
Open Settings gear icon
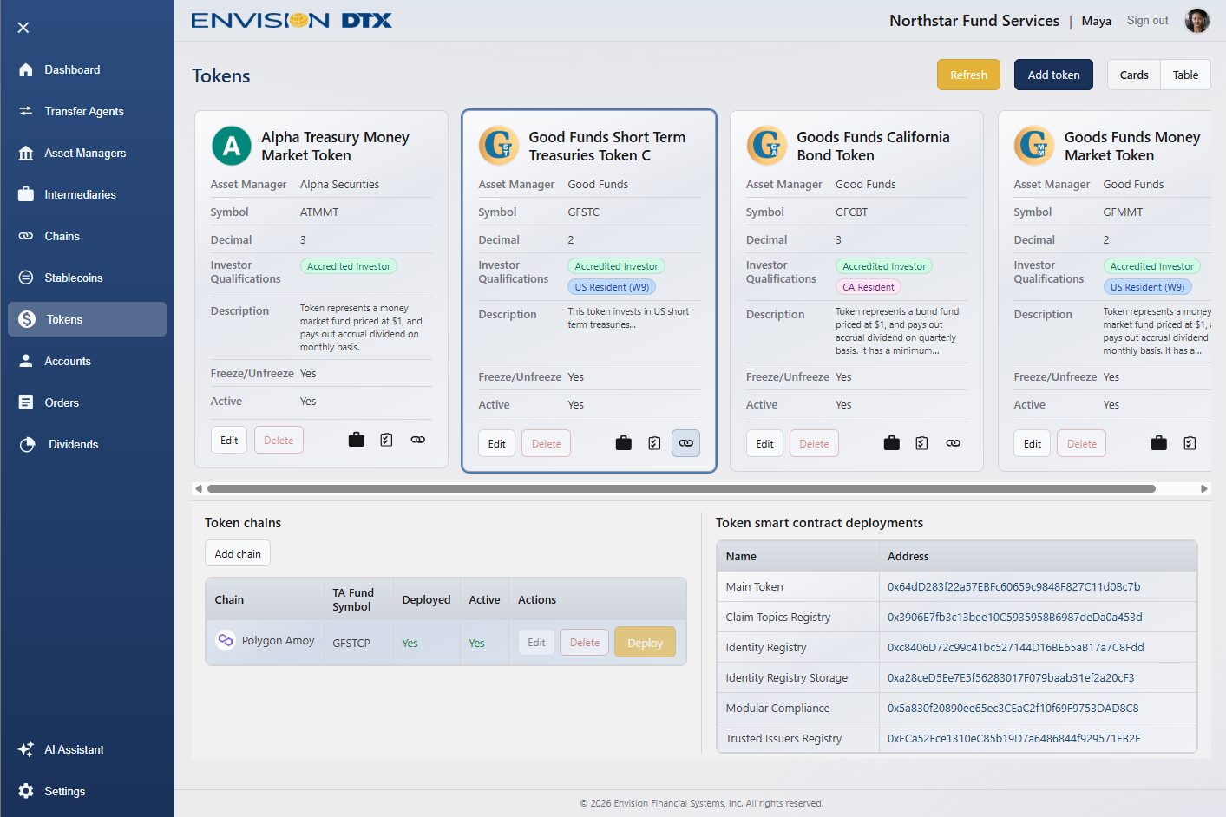click(x=26, y=791)
